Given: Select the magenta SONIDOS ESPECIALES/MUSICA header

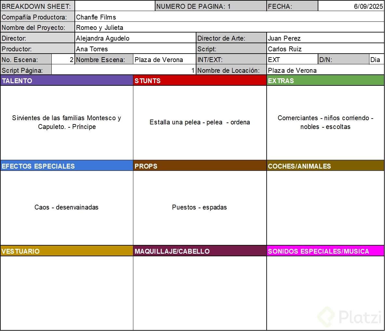Looking at the screenshot, I should 325,251.
